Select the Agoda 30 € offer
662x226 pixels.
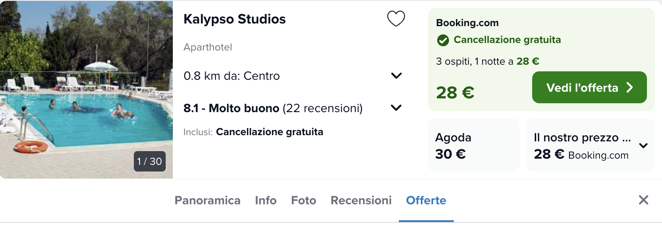click(x=474, y=145)
